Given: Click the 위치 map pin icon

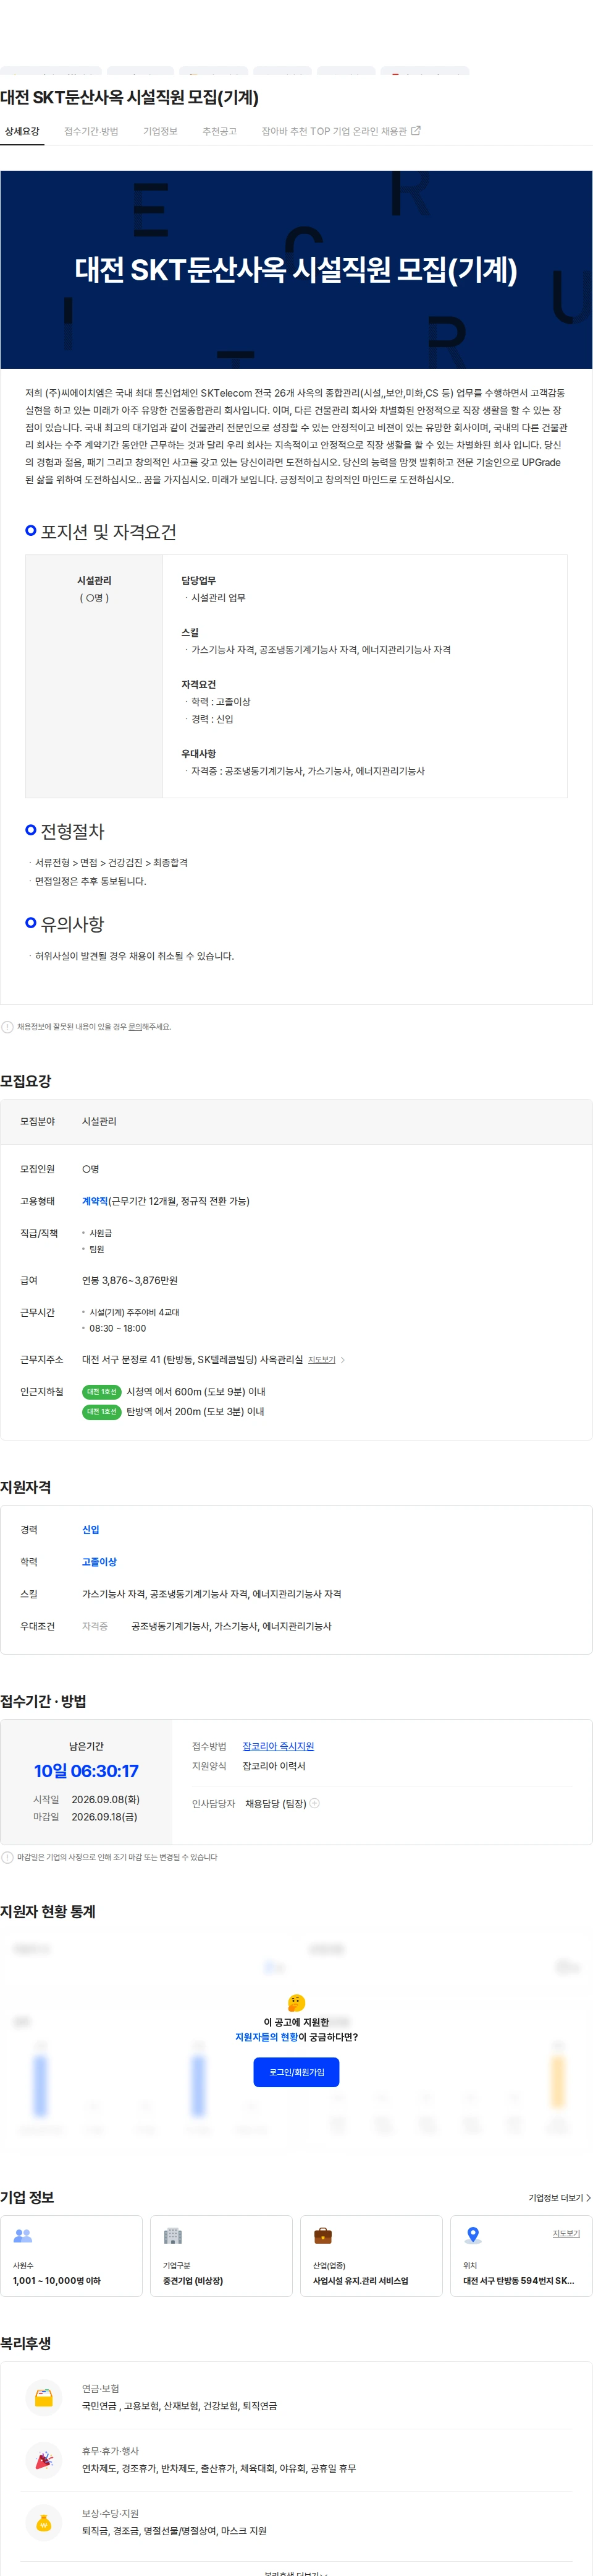Looking at the screenshot, I should [473, 2236].
